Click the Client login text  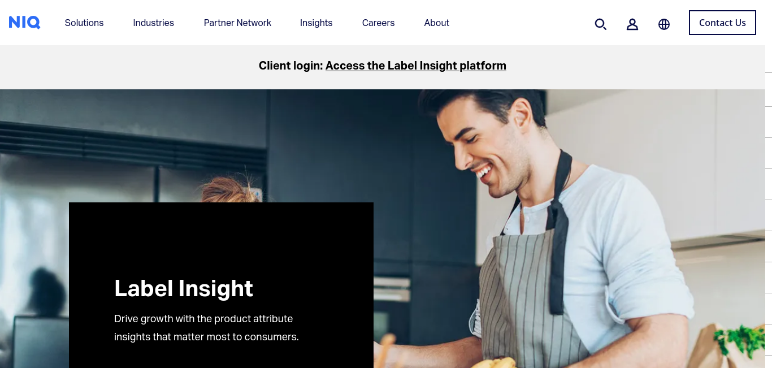(290, 66)
